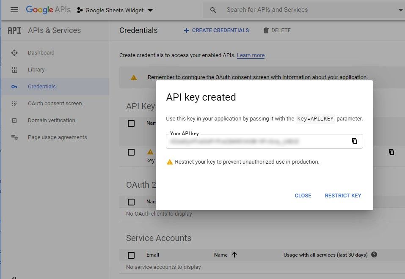Image resolution: width=405 pixels, height=279 pixels.
Task: Click the Dashboard sidebar icon
Action: [14, 53]
